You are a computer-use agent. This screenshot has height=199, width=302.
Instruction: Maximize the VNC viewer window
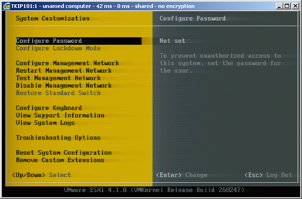click(x=286, y=6)
